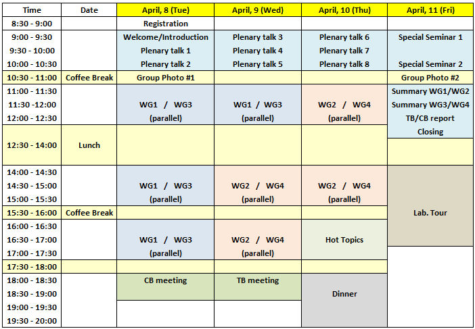This screenshot has height=329, width=475.
Task: Click the Special Seminar 1 cell
Action: [430, 37]
